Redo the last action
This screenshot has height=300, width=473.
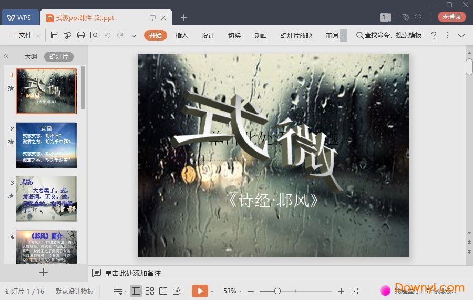click(120, 35)
